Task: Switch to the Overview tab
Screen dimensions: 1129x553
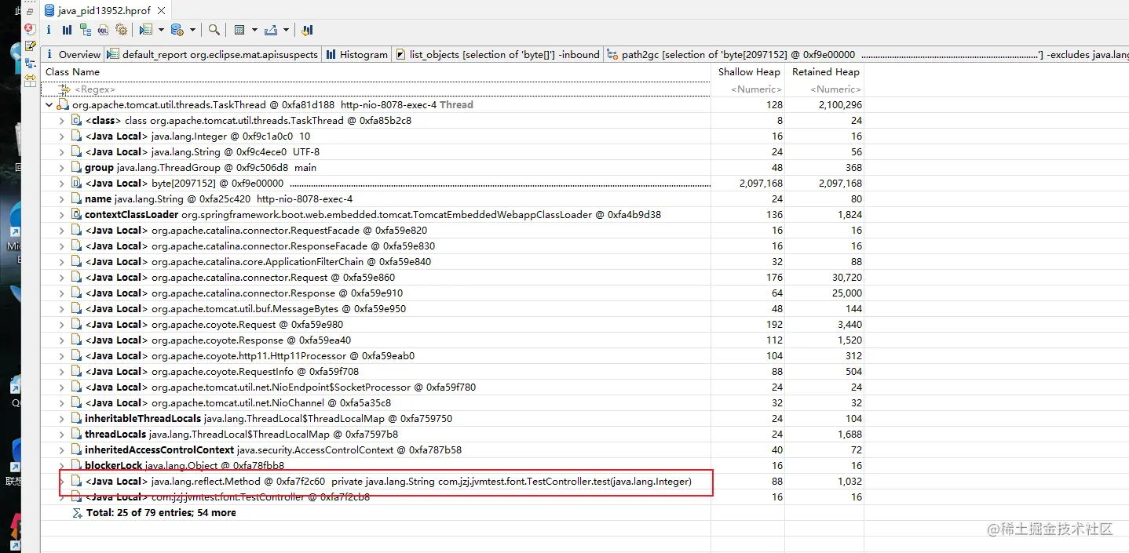Action: coord(73,54)
